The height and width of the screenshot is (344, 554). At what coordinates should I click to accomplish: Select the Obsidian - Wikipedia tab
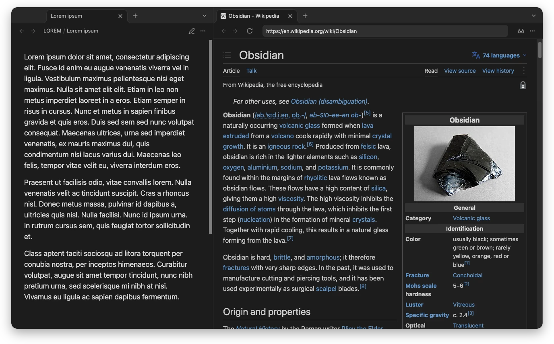(x=257, y=16)
